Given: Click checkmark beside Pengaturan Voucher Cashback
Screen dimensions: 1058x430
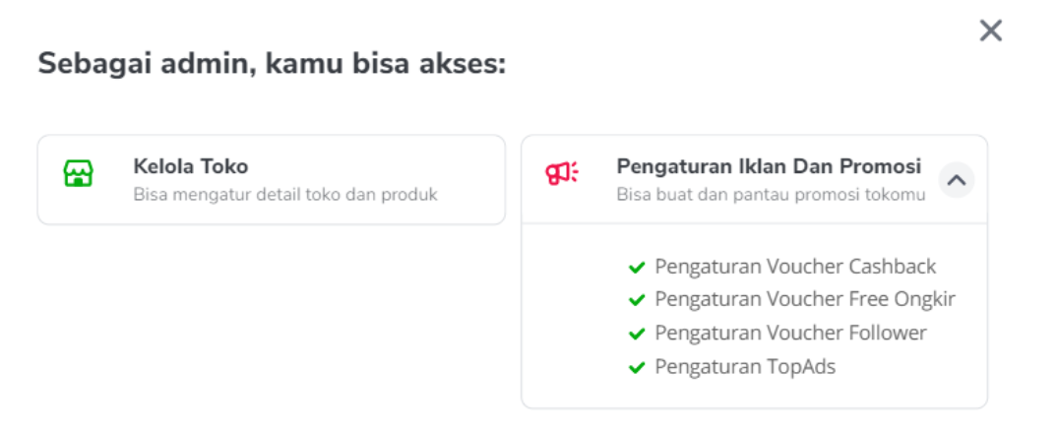Looking at the screenshot, I should click(x=637, y=267).
